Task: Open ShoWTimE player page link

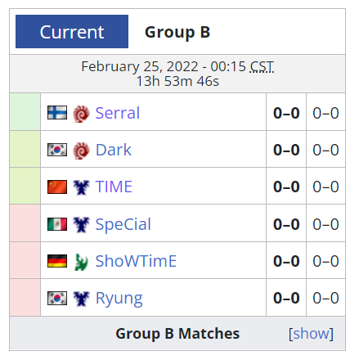Action: pos(136,261)
